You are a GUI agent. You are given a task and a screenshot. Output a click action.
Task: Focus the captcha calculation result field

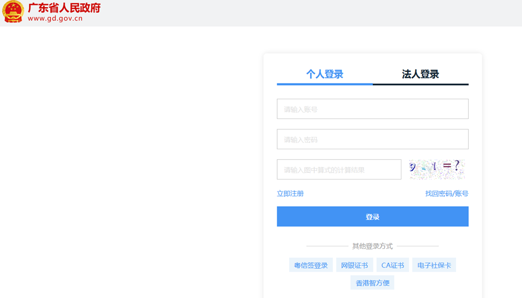(339, 170)
